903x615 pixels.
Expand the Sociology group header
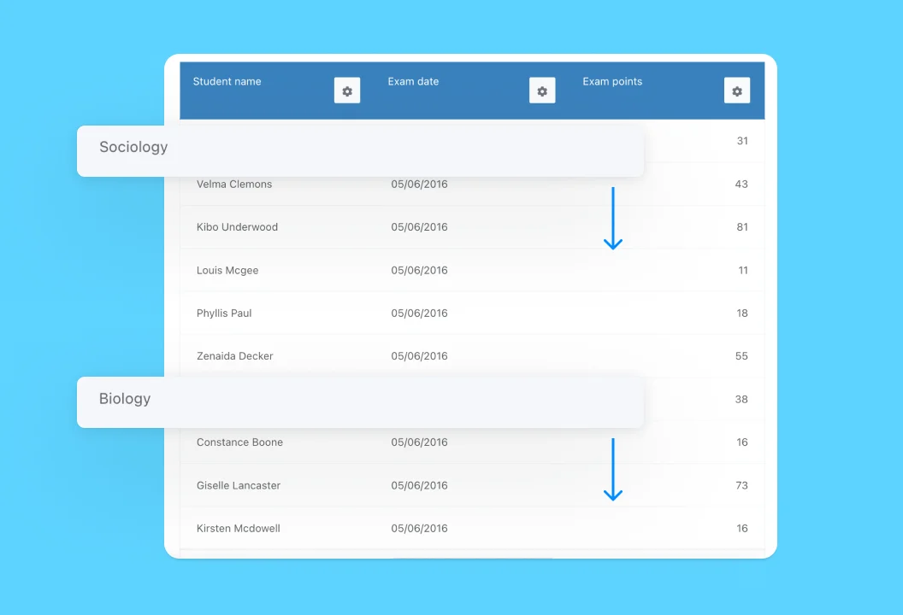pyautogui.click(x=133, y=147)
